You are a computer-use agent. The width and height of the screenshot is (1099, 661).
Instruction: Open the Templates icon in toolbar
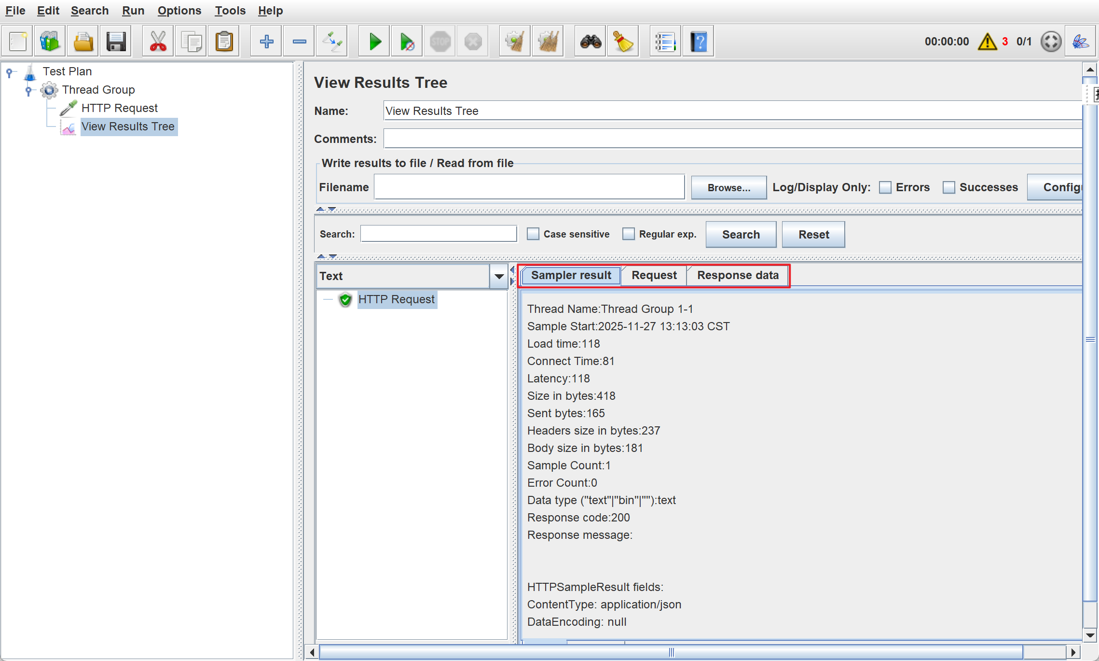[50, 42]
